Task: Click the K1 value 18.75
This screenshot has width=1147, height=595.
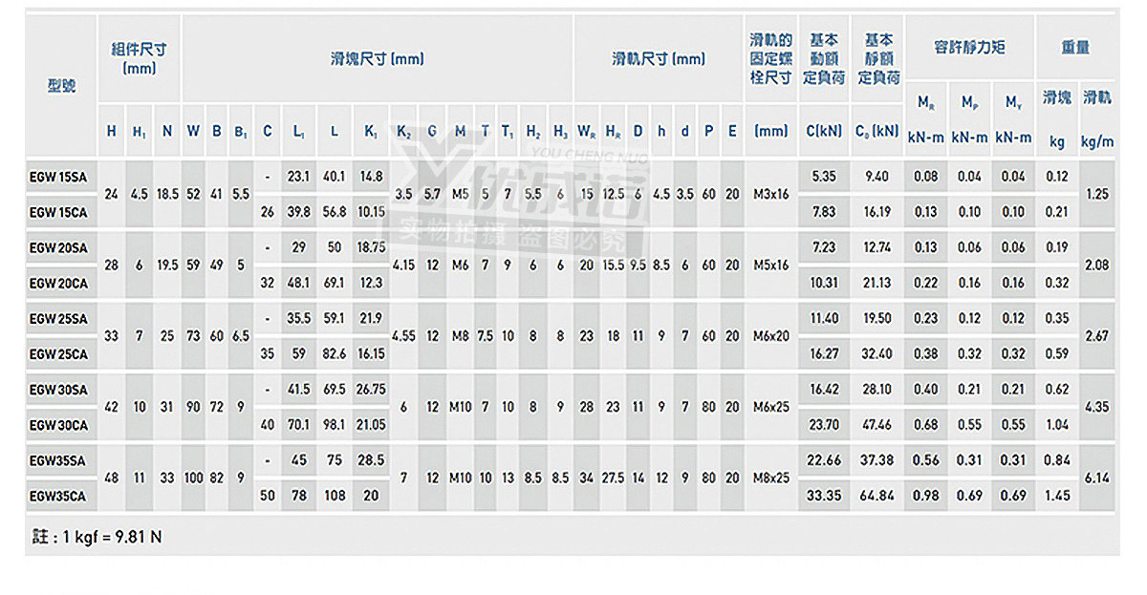Action: point(371,247)
